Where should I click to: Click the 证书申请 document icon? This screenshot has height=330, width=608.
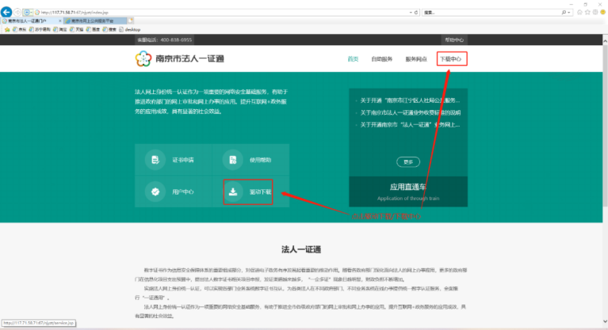click(155, 161)
